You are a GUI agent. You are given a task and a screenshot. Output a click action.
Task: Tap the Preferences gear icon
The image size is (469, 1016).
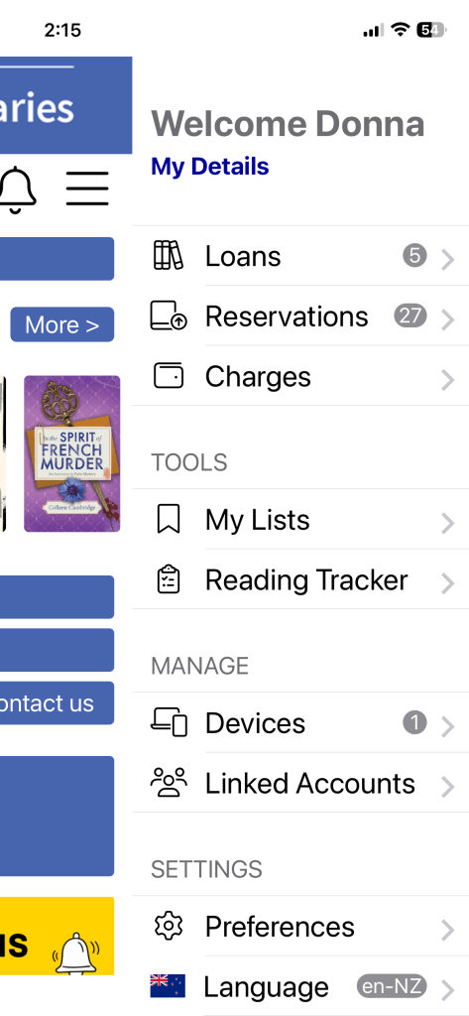pyautogui.click(x=169, y=926)
